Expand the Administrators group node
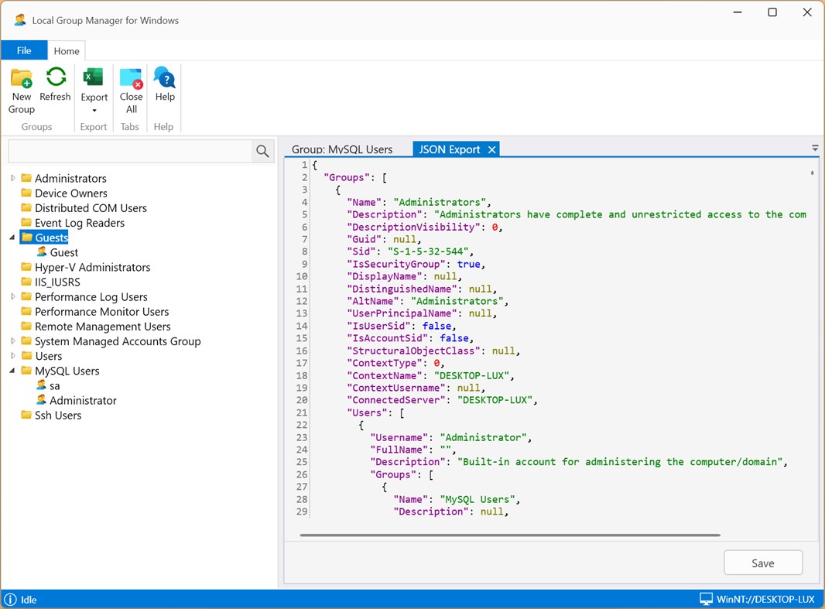Image resolution: width=825 pixels, height=609 pixels. point(12,179)
